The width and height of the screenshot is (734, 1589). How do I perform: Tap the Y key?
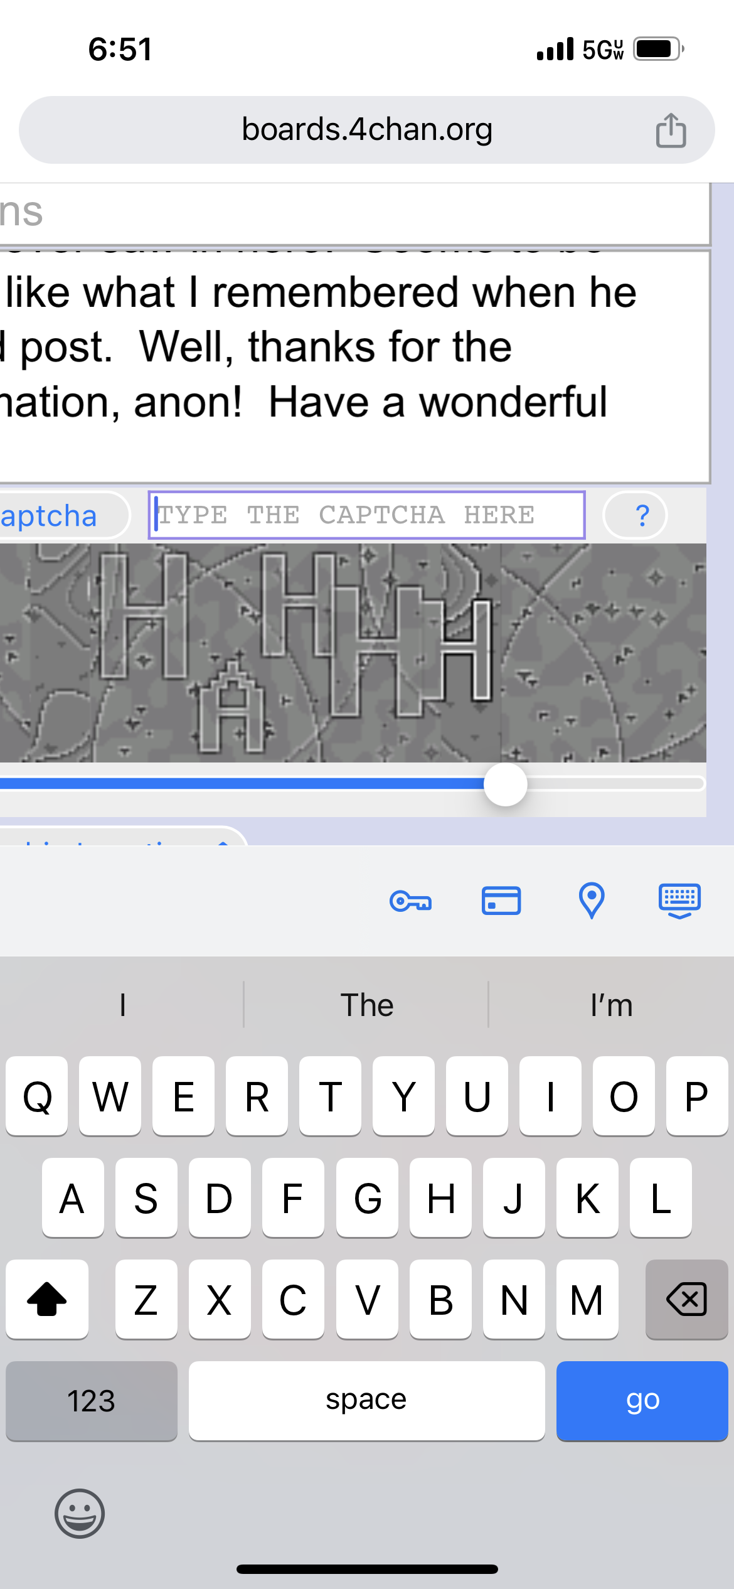[x=404, y=1096]
